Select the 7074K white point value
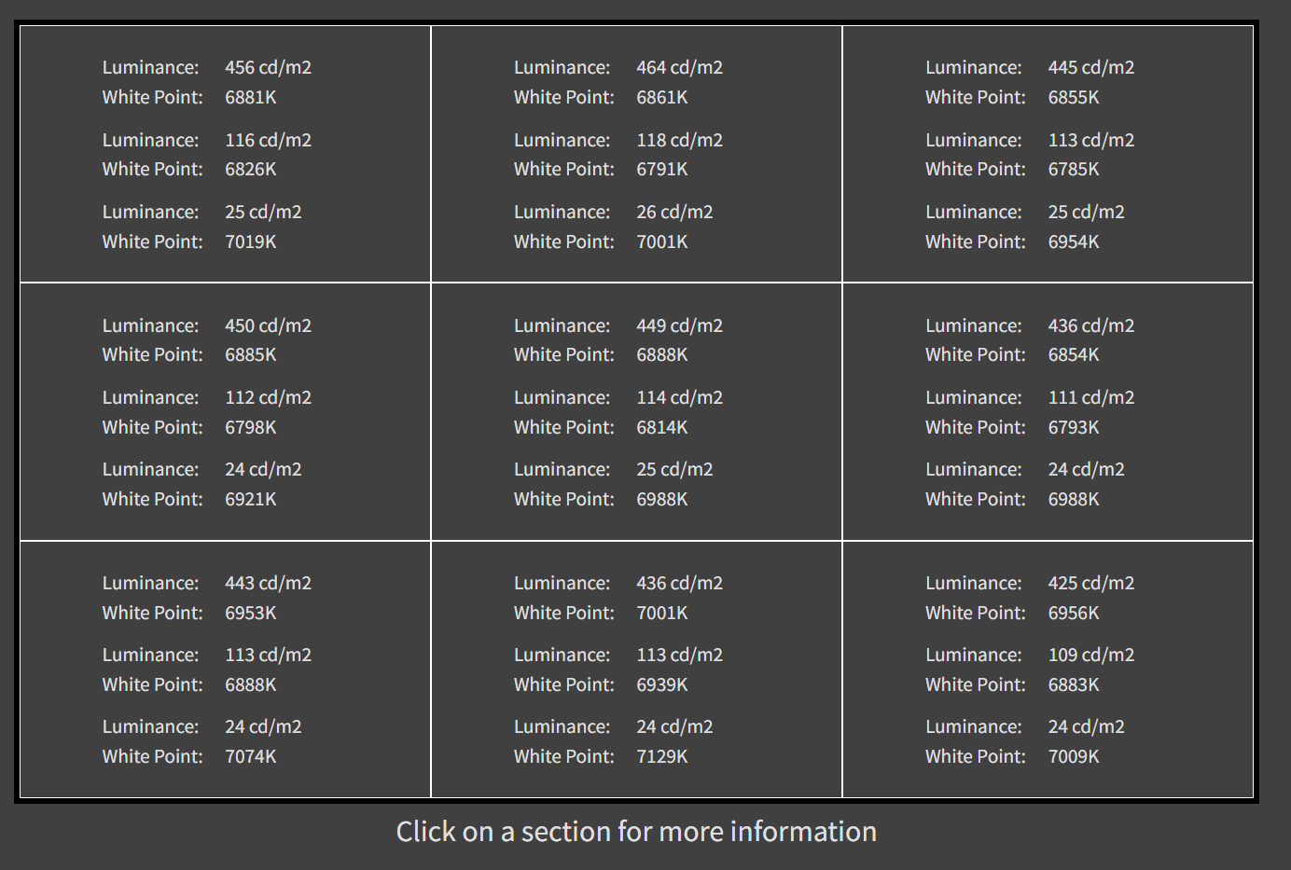Image resolution: width=1291 pixels, height=870 pixels. tap(251, 756)
